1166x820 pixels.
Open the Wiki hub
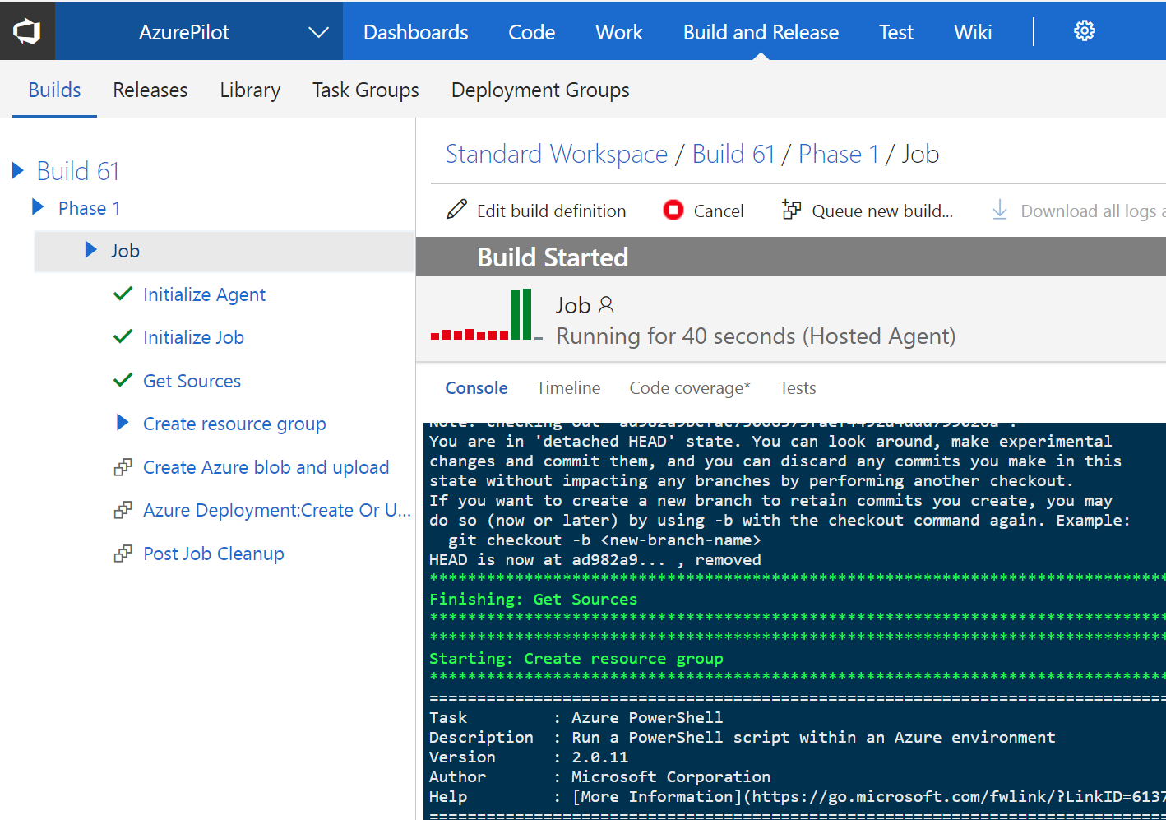973,32
